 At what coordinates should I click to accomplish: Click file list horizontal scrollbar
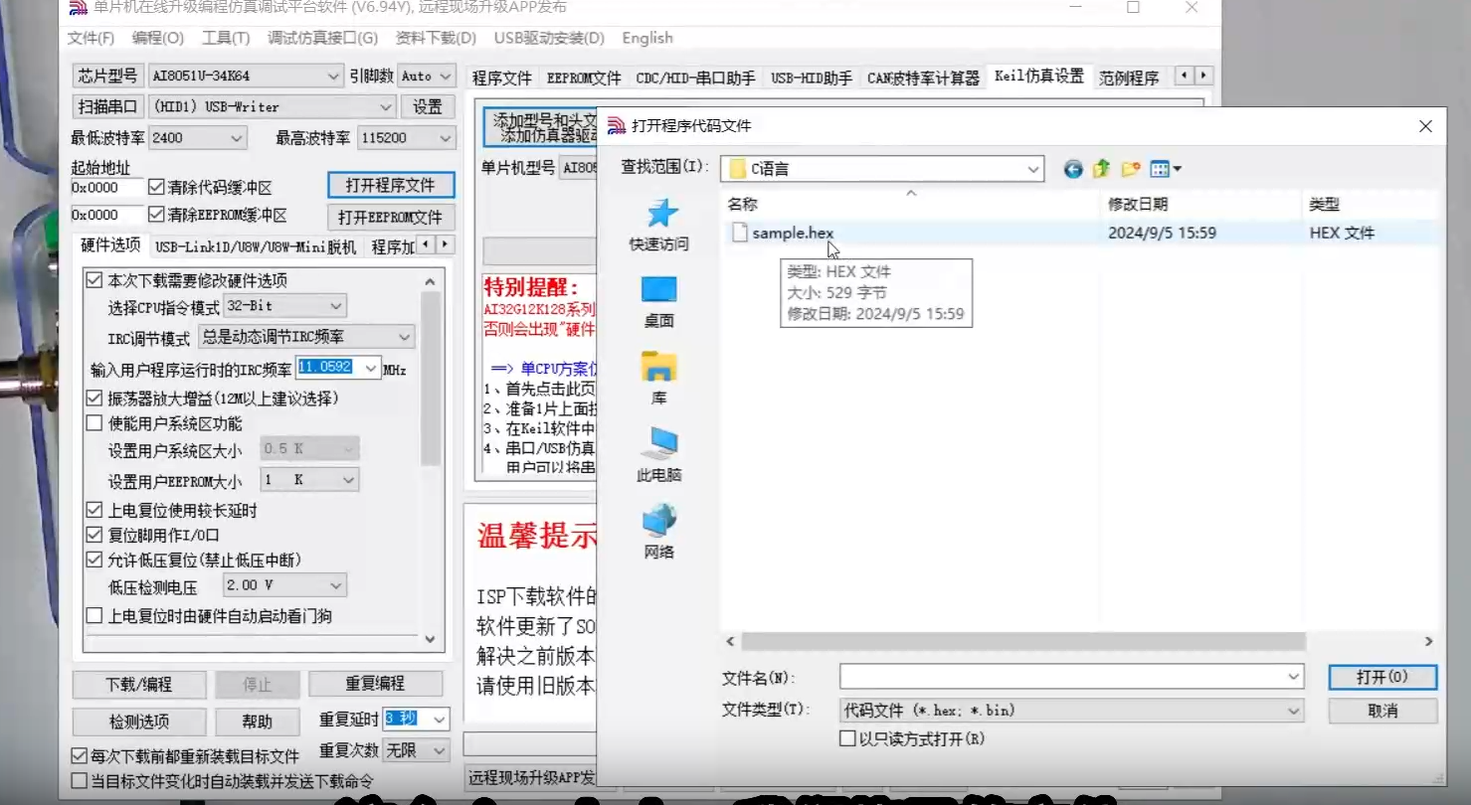pyautogui.click(x=1023, y=641)
